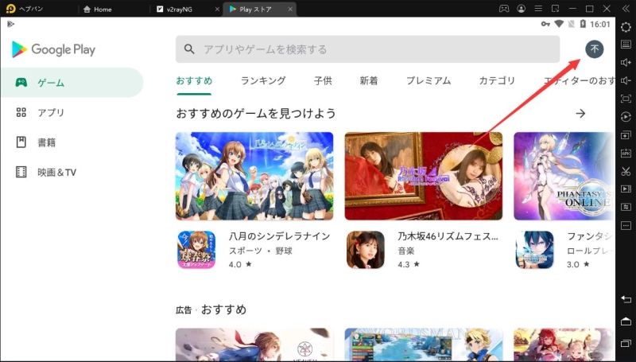Click the search magnifier icon
Image resolution: width=636 pixels, height=362 pixels.
pyautogui.click(x=189, y=49)
